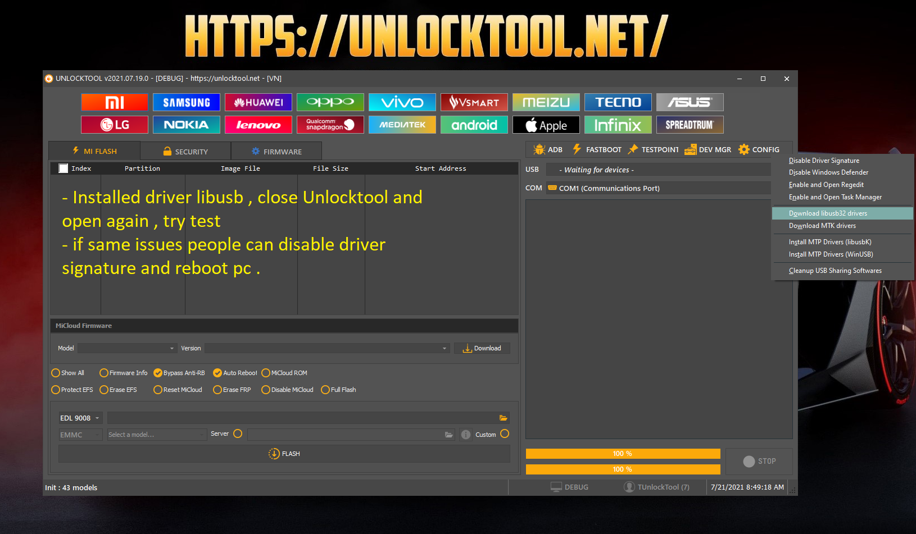Open the Tecno brand tile
Viewport: 916px width, 534px height.
[618, 102]
